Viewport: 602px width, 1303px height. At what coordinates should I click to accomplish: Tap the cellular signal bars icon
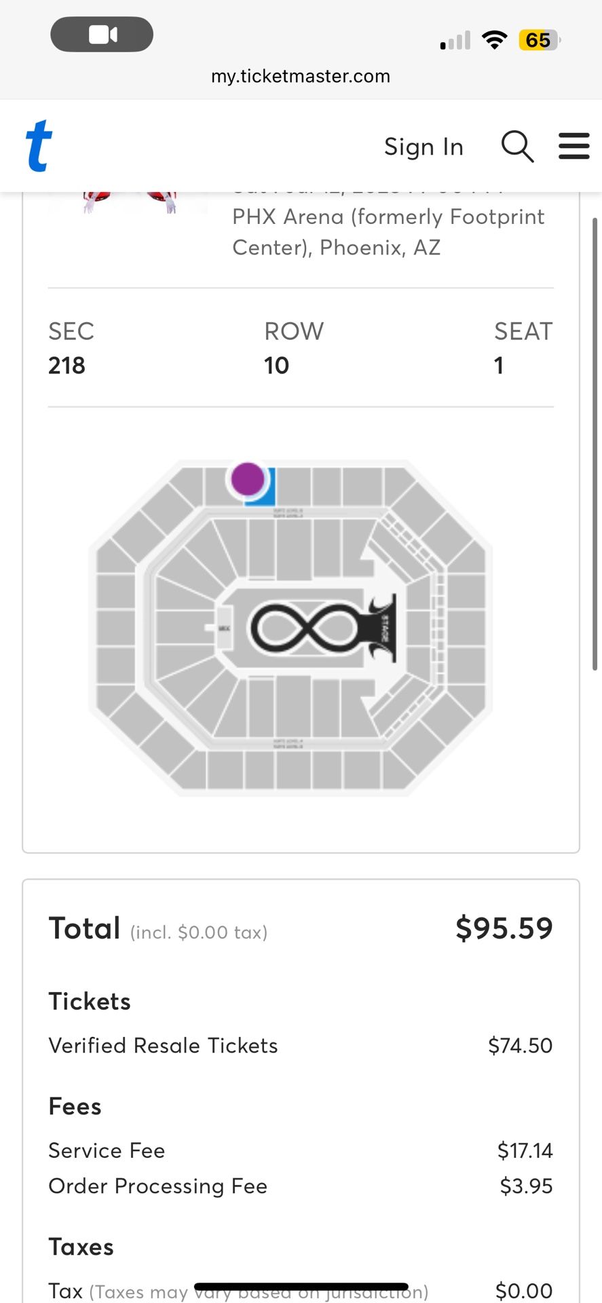(x=455, y=41)
